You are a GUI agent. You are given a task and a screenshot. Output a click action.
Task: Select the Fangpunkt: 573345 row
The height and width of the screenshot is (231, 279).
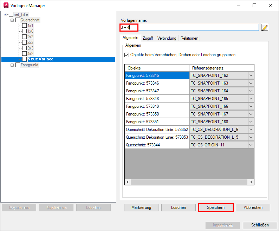click(x=157, y=75)
